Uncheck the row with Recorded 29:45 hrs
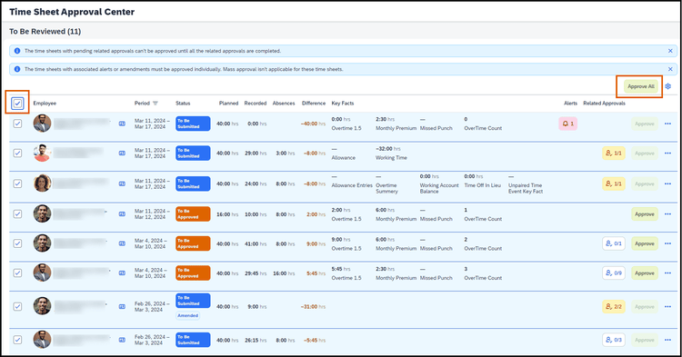 (17, 273)
